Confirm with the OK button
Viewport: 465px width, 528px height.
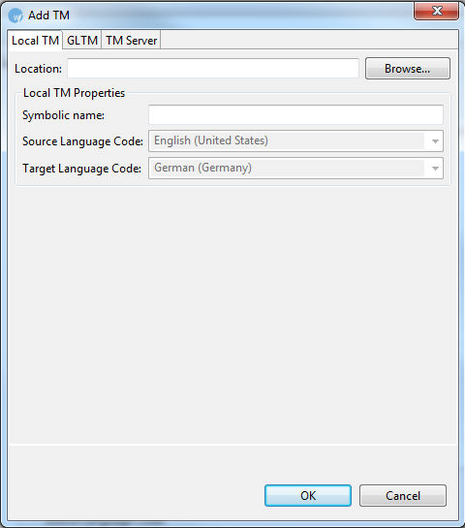[x=308, y=496]
